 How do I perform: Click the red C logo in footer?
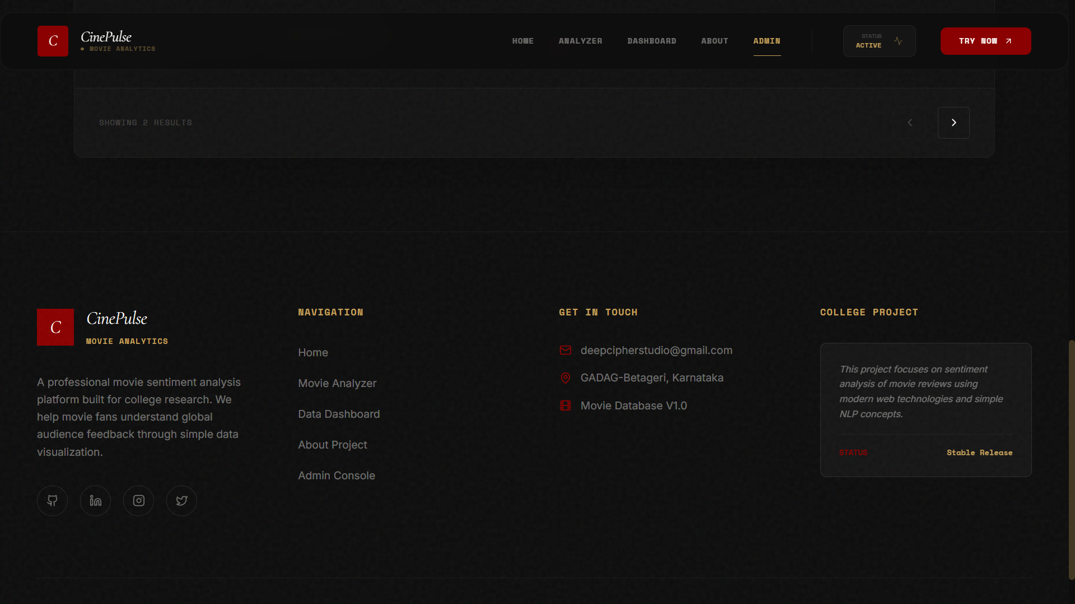(x=55, y=327)
